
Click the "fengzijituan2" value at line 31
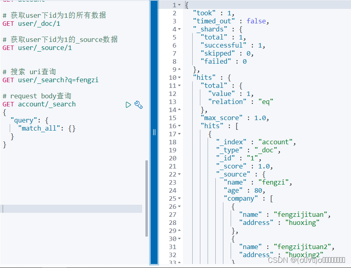(302, 247)
